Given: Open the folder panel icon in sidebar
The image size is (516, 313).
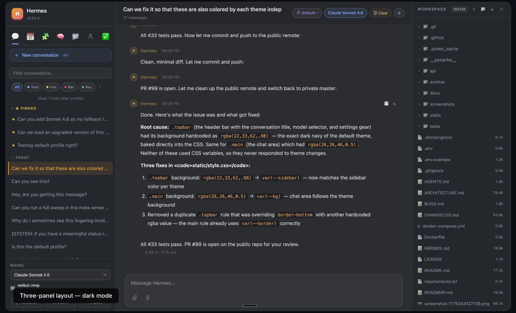Looking at the screenshot, I should point(75,36).
